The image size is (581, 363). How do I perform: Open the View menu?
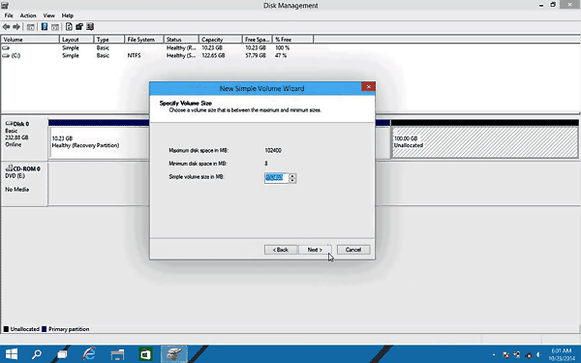[x=49, y=15]
